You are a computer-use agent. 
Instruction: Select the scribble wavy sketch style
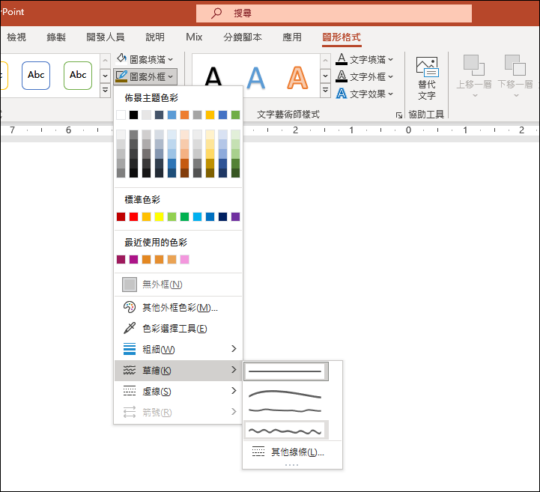point(286,431)
